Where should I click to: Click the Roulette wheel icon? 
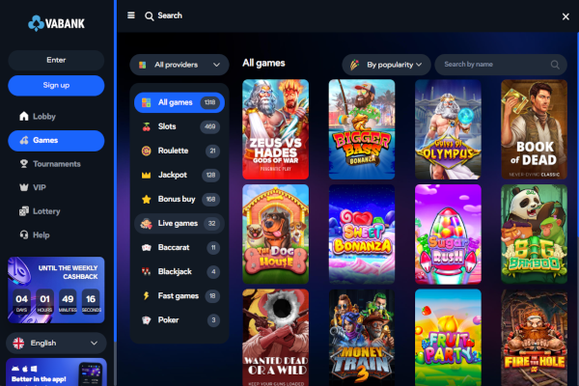coord(147,151)
